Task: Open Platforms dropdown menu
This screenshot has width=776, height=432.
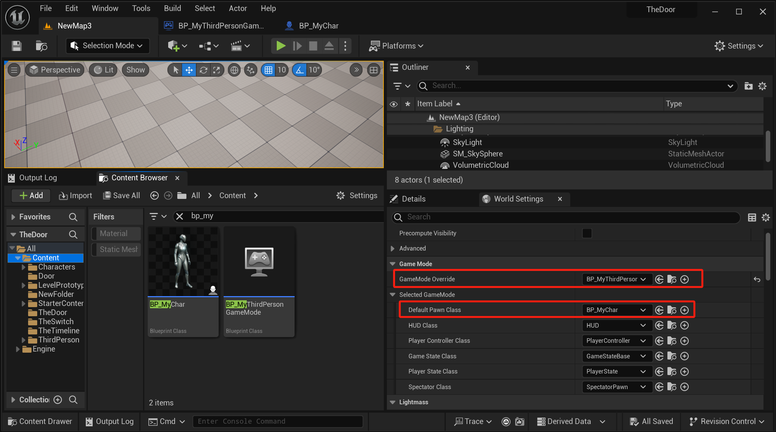Action: pos(396,46)
